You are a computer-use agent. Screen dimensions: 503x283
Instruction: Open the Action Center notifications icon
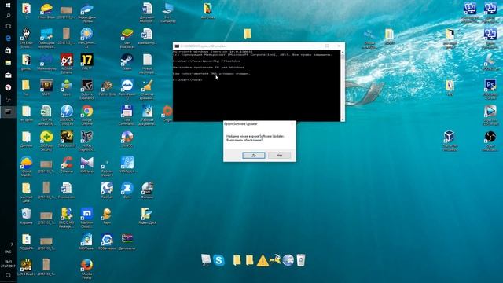click(x=8, y=275)
